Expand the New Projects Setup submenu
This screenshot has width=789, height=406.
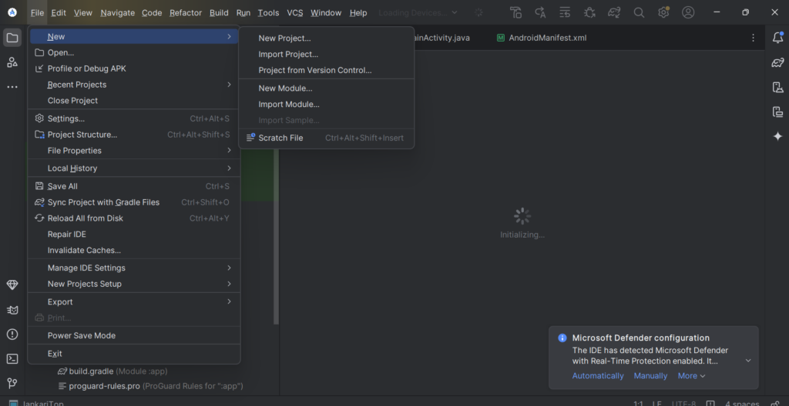point(134,284)
